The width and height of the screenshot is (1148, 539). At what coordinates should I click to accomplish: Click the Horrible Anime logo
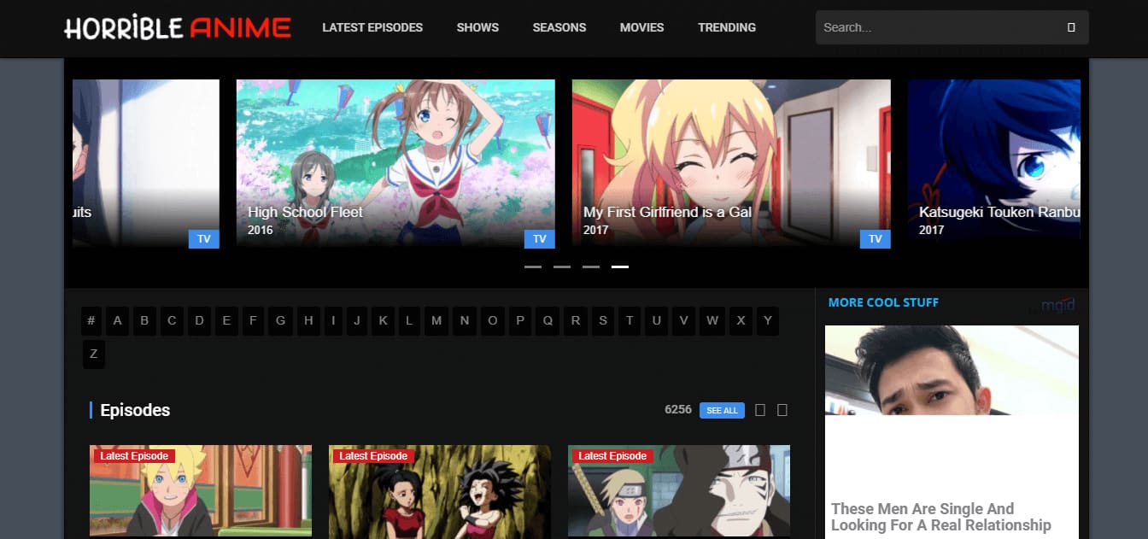pyautogui.click(x=178, y=27)
